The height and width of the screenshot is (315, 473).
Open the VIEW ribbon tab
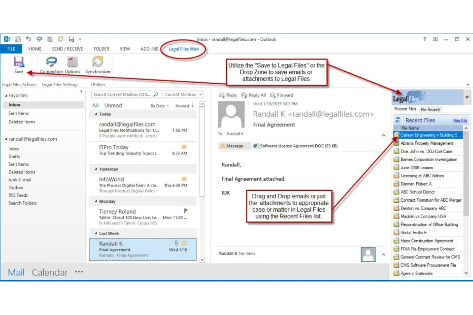point(125,49)
